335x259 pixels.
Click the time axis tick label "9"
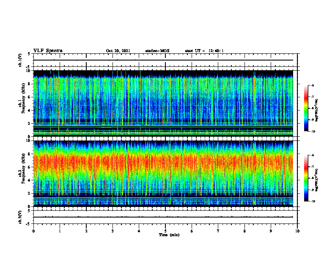[x=271, y=231]
